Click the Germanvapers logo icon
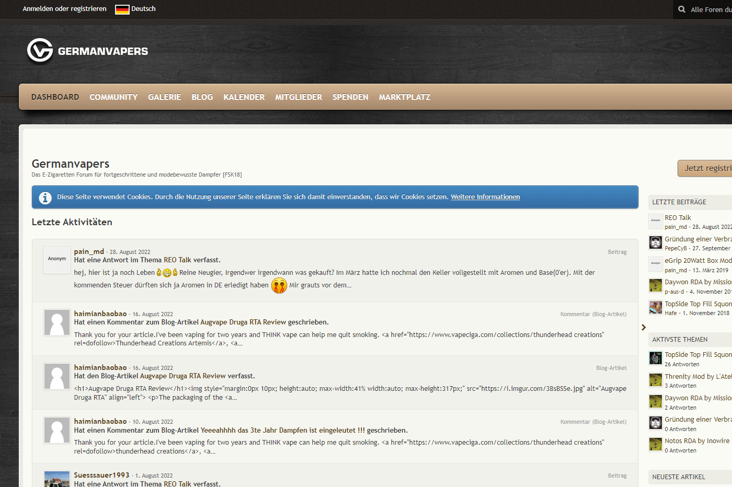Viewport: 732px width, 487px height. click(40, 51)
